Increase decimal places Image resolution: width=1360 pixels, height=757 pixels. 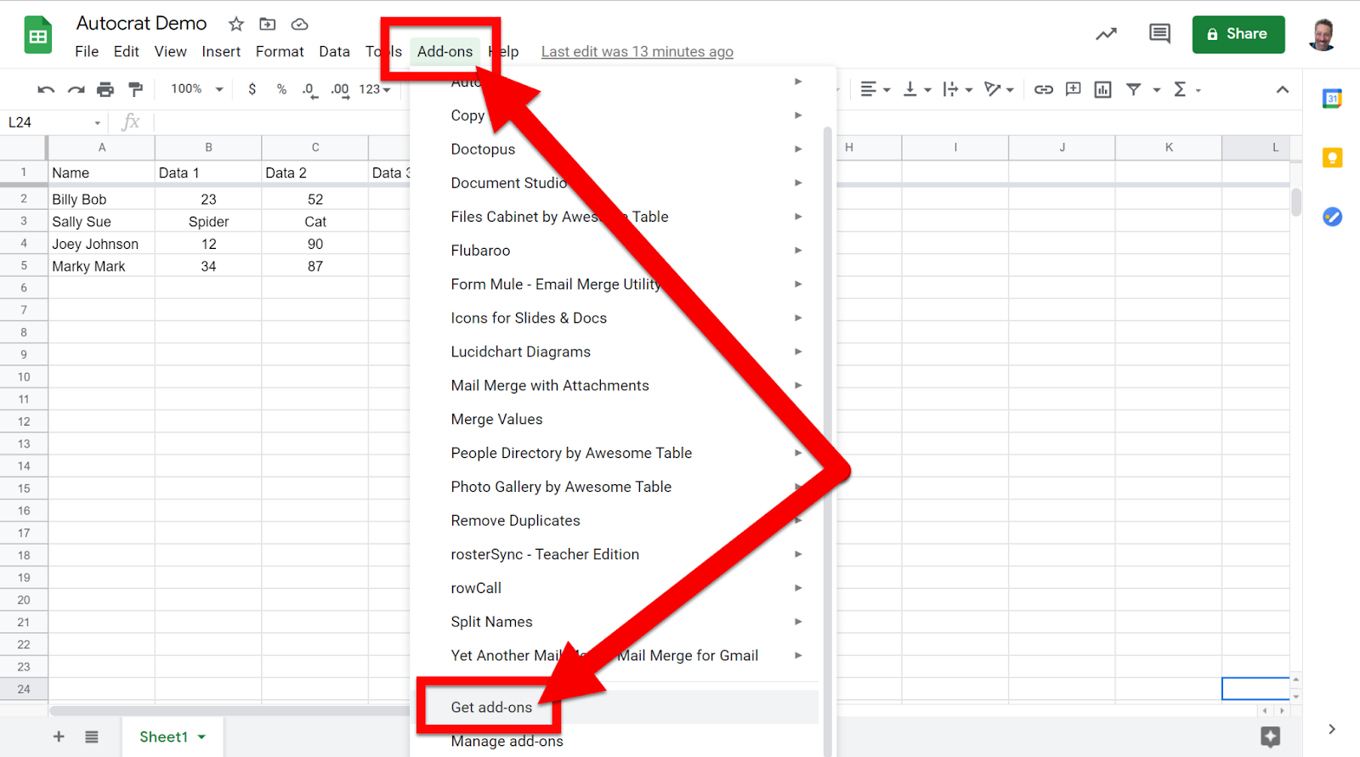(x=340, y=89)
